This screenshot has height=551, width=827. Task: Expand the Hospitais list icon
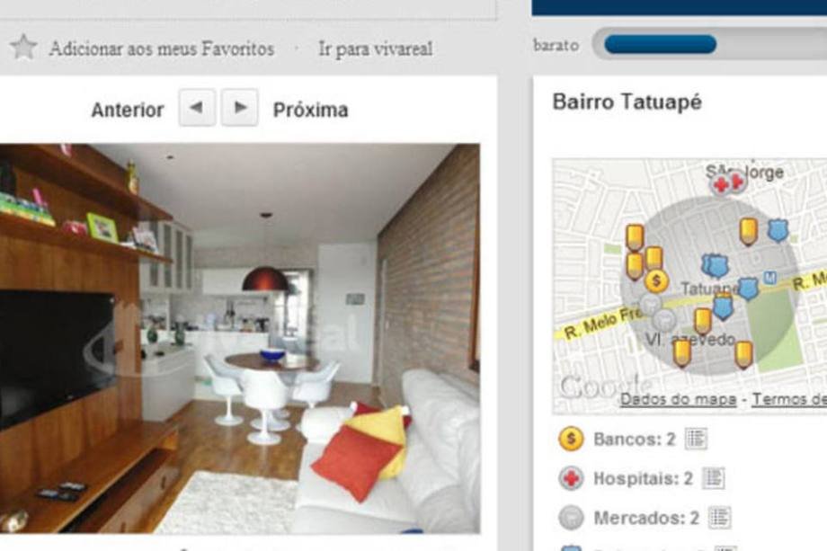714,478
